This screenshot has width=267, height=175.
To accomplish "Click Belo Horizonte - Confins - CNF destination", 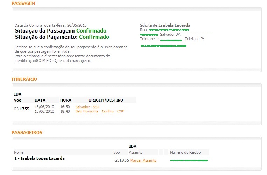I will [x=100, y=111].
